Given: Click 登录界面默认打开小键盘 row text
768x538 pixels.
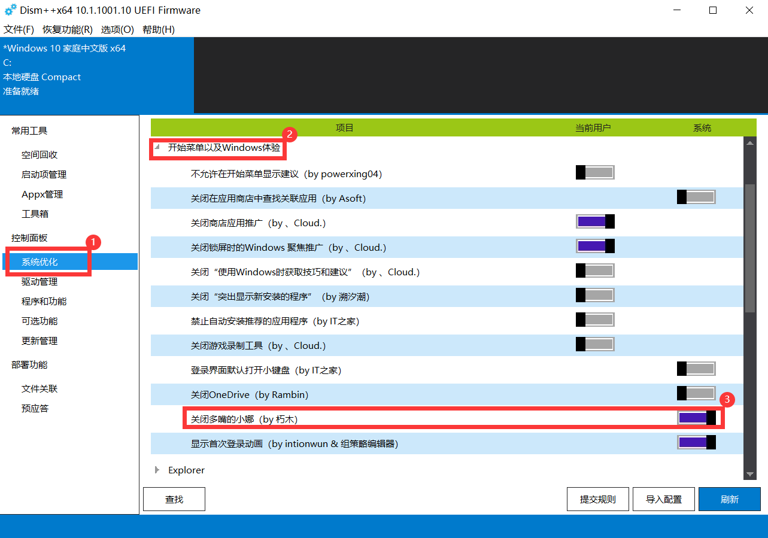Looking at the screenshot, I should tap(266, 370).
